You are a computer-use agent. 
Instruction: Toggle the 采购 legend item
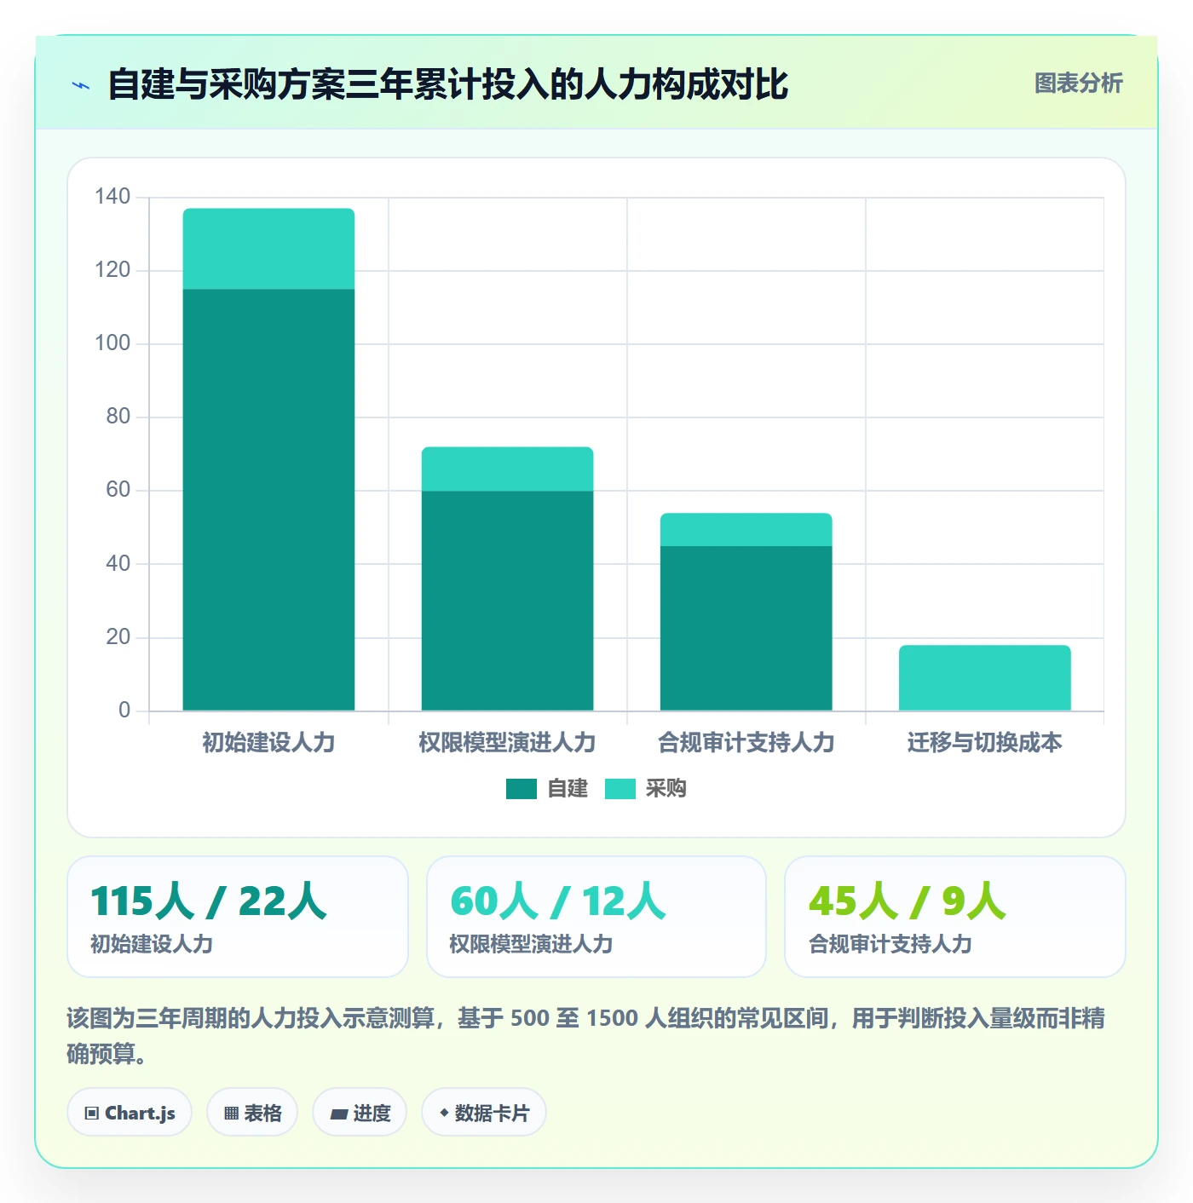click(646, 789)
